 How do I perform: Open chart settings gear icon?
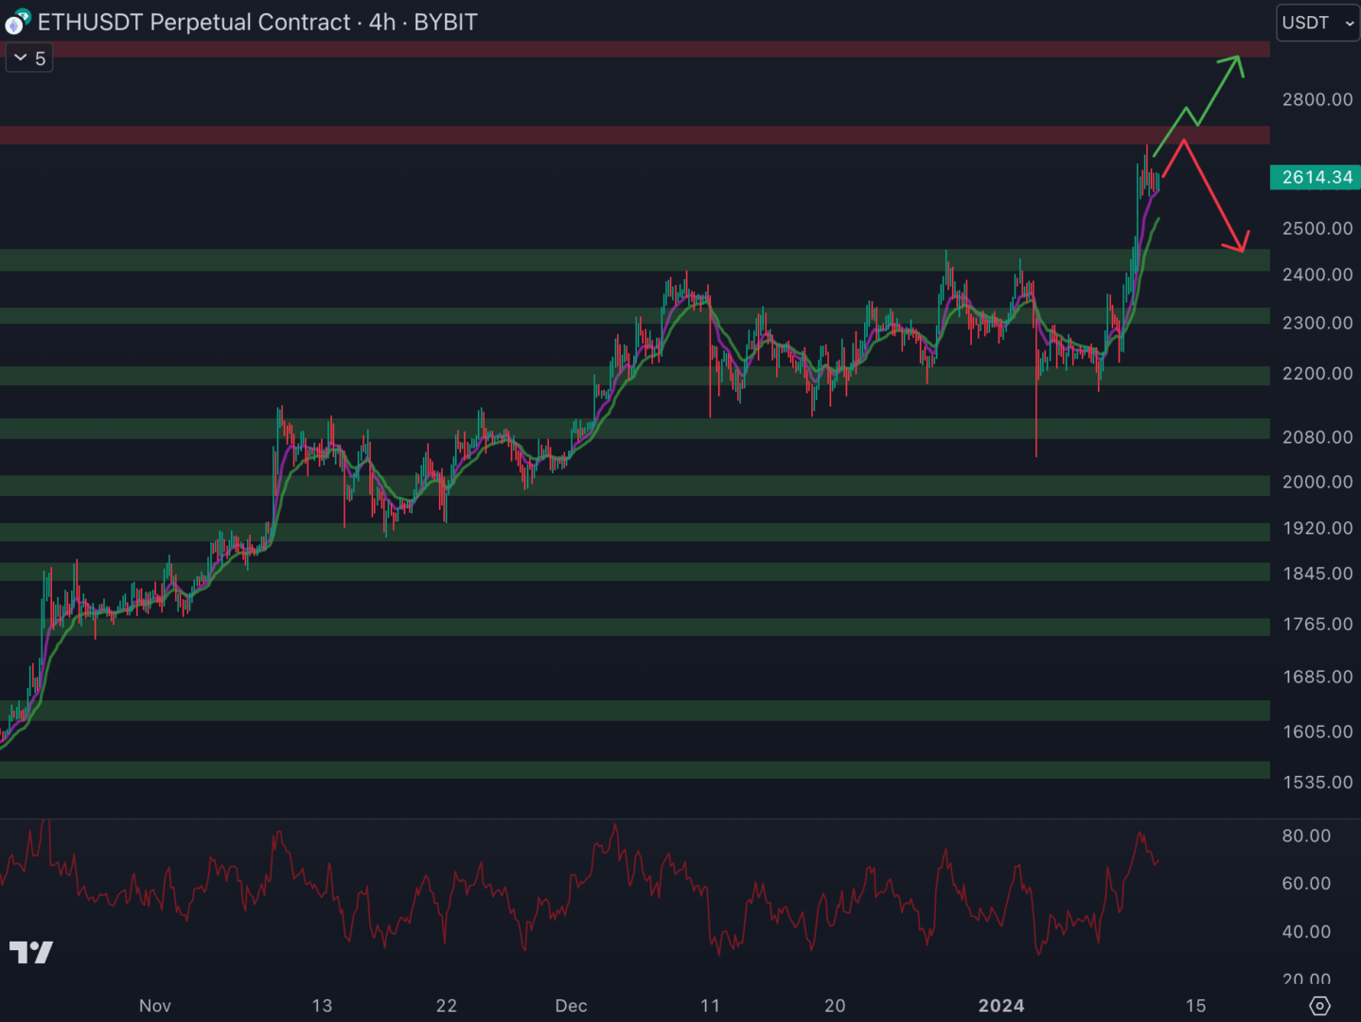1319,1005
